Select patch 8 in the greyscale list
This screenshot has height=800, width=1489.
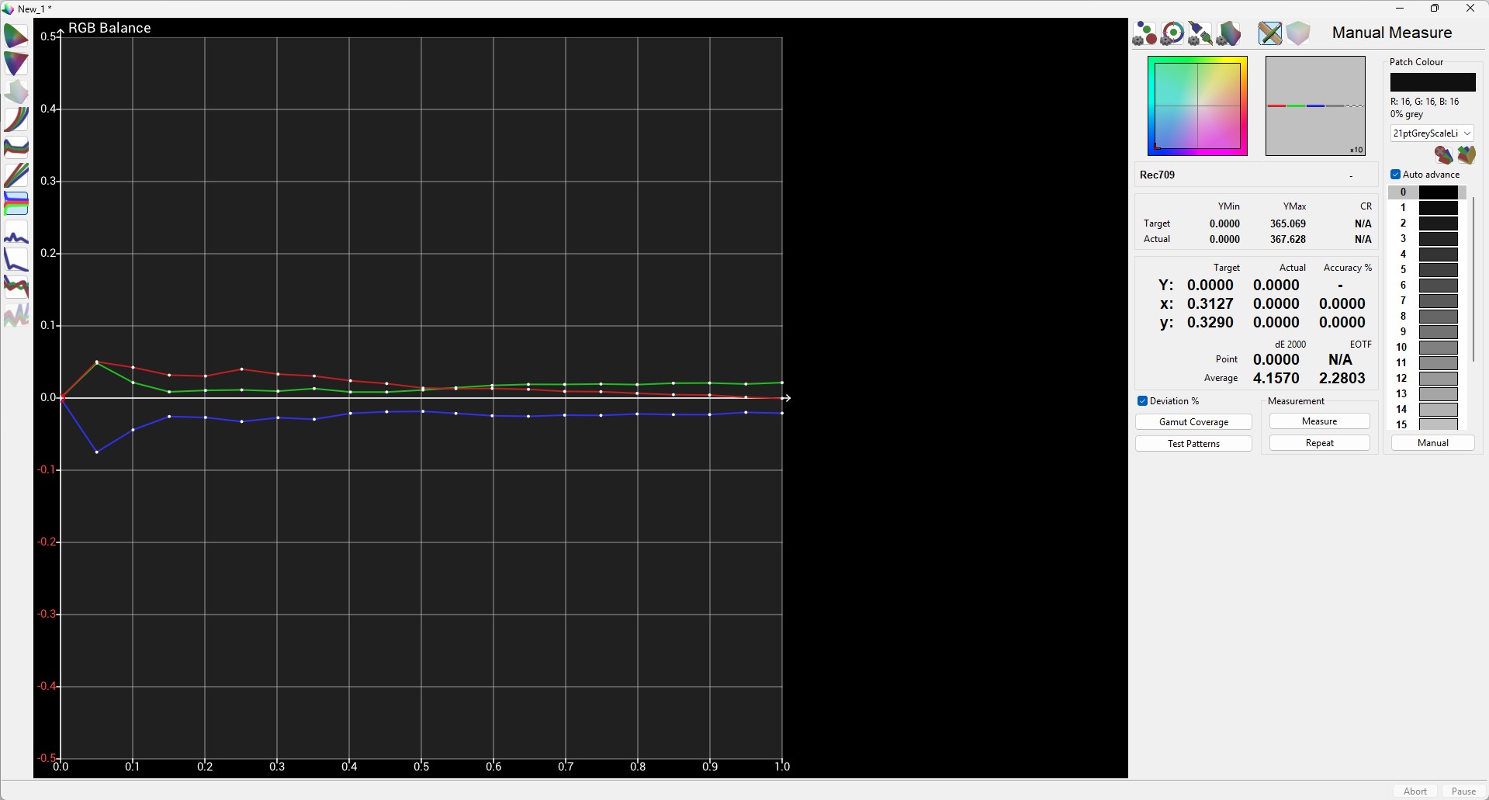[1427, 317]
